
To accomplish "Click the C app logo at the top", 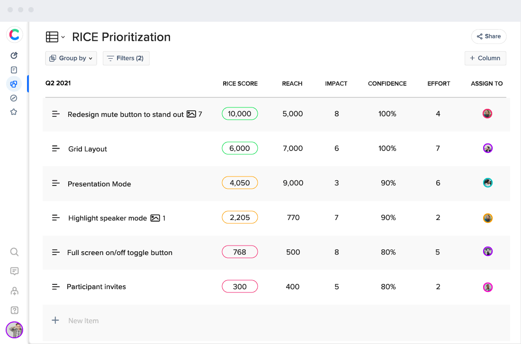I will tap(14, 35).
